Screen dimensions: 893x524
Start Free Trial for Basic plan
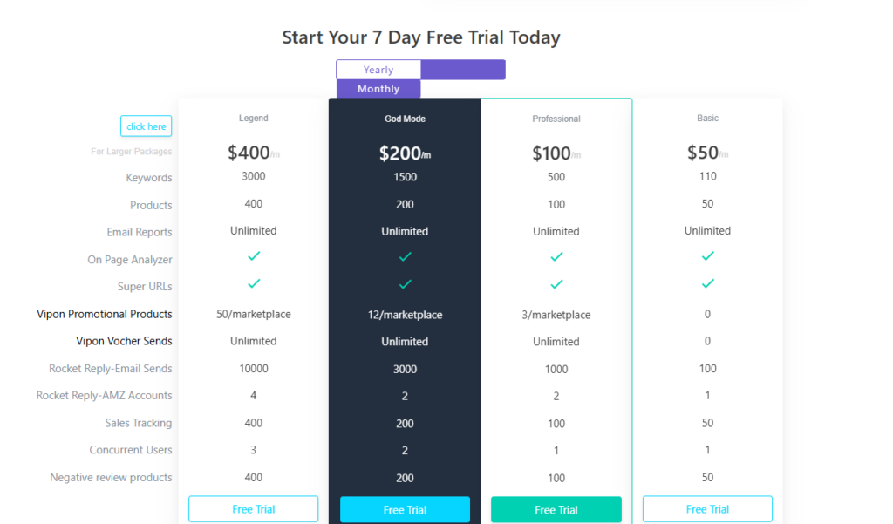707,509
